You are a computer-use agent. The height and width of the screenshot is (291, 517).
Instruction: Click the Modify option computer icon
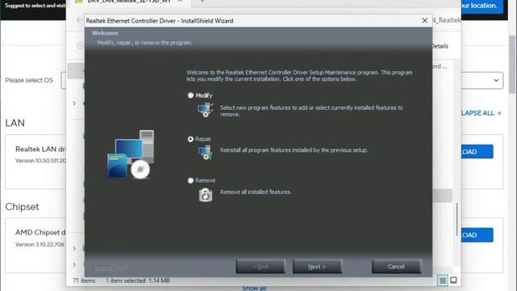pos(205,110)
